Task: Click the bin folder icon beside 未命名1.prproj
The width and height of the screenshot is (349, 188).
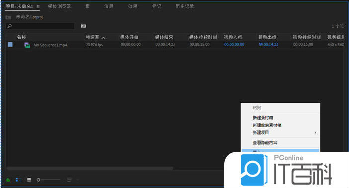Action: click(x=8, y=17)
